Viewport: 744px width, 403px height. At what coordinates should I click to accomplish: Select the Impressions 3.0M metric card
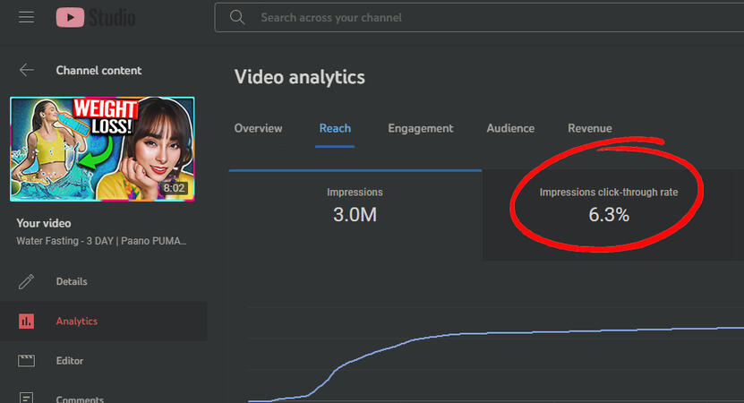(x=355, y=215)
